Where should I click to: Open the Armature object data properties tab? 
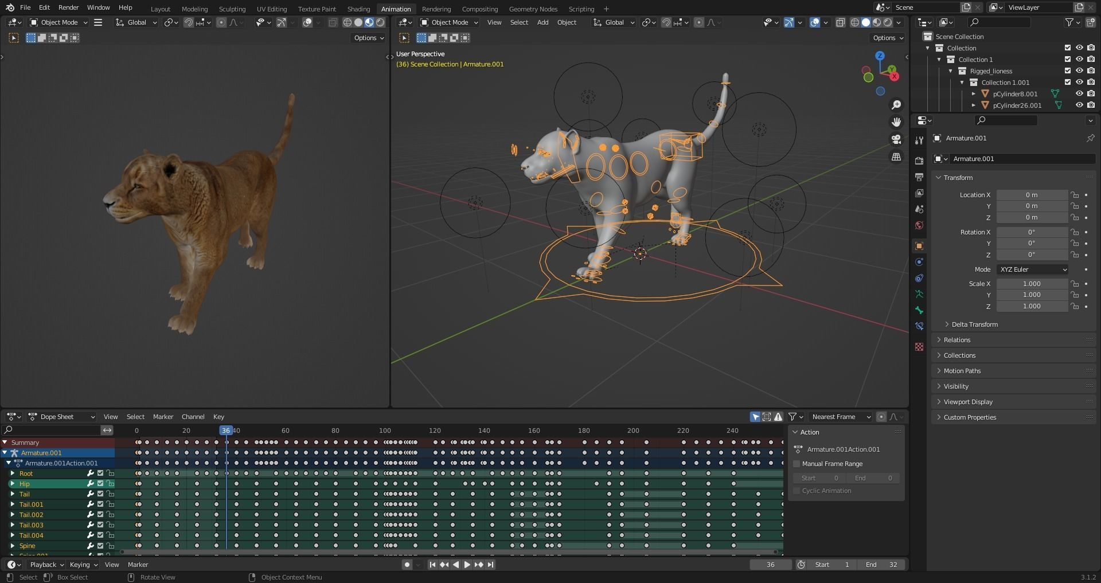tap(919, 294)
